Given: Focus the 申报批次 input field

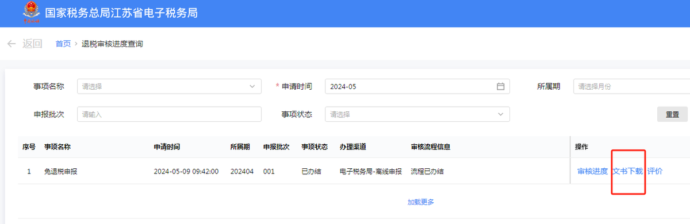Looking at the screenshot, I should pyautogui.click(x=169, y=114).
